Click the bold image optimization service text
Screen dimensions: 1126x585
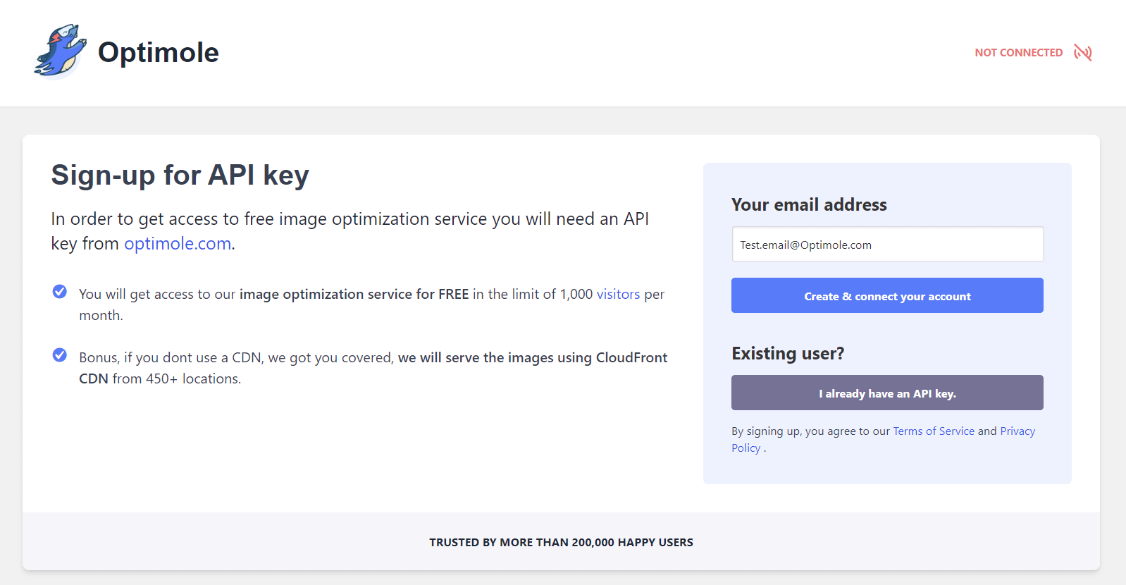tap(354, 295)
